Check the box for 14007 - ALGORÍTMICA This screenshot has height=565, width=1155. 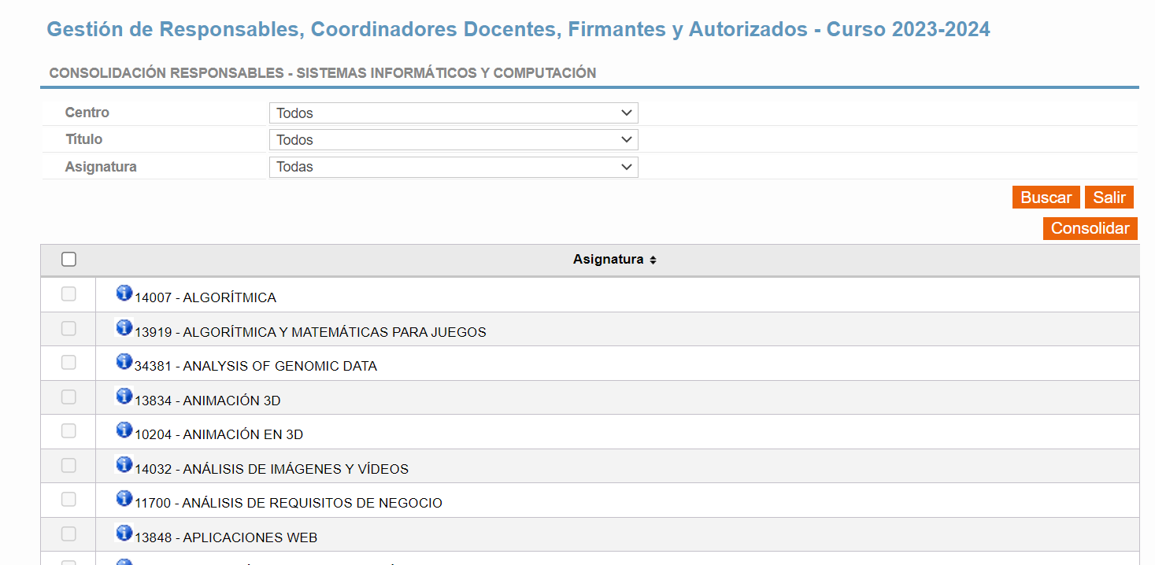pyautogui.click(x=68, y=294)
